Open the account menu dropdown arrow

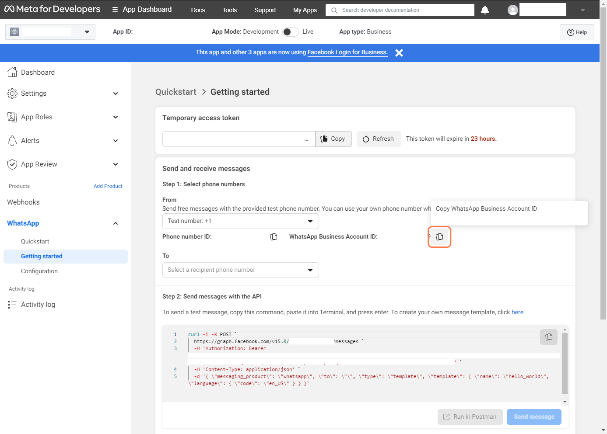coord(583,10)
